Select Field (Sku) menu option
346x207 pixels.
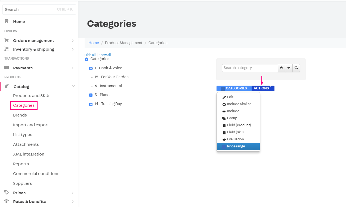pos(235,132)
